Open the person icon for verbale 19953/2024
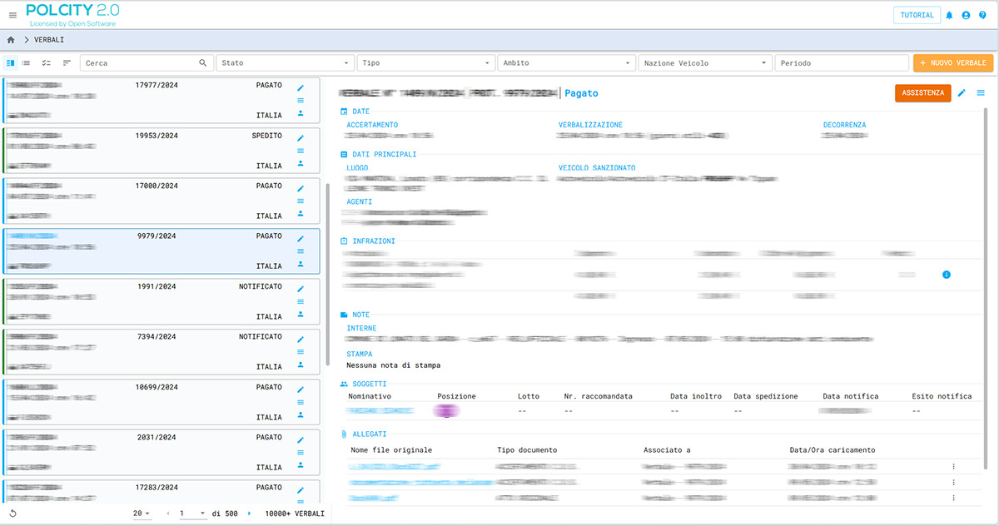Screen dimensions: 999x526 pyautogui.click(x=301, y=164)
